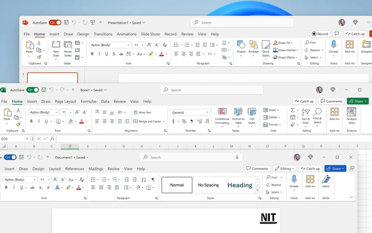Open Mailings tab in Word
The image size is (372, 233).
coord(96,169)
